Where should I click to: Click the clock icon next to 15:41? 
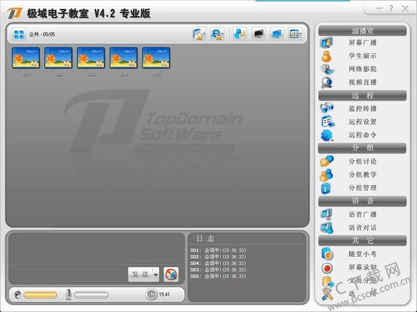coord(152,294)
